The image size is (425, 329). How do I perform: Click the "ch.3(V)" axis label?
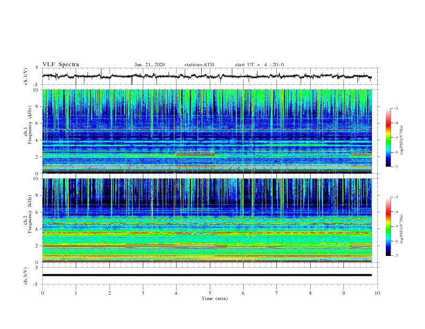pos(25,276)
